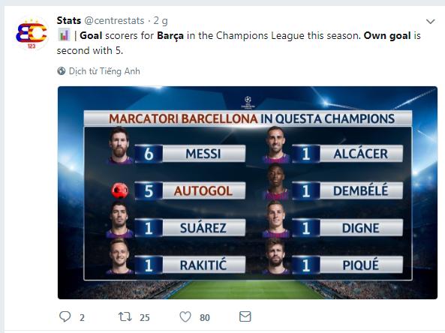Open the @centrestats handle link

(114, 20)
